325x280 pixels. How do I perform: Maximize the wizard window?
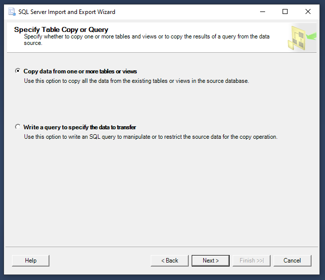tap(285, 12)
